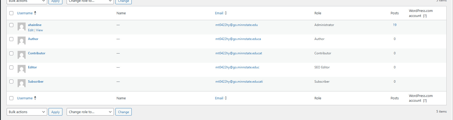Tick the checkbox beside Contributor user

tap(11, 53)
